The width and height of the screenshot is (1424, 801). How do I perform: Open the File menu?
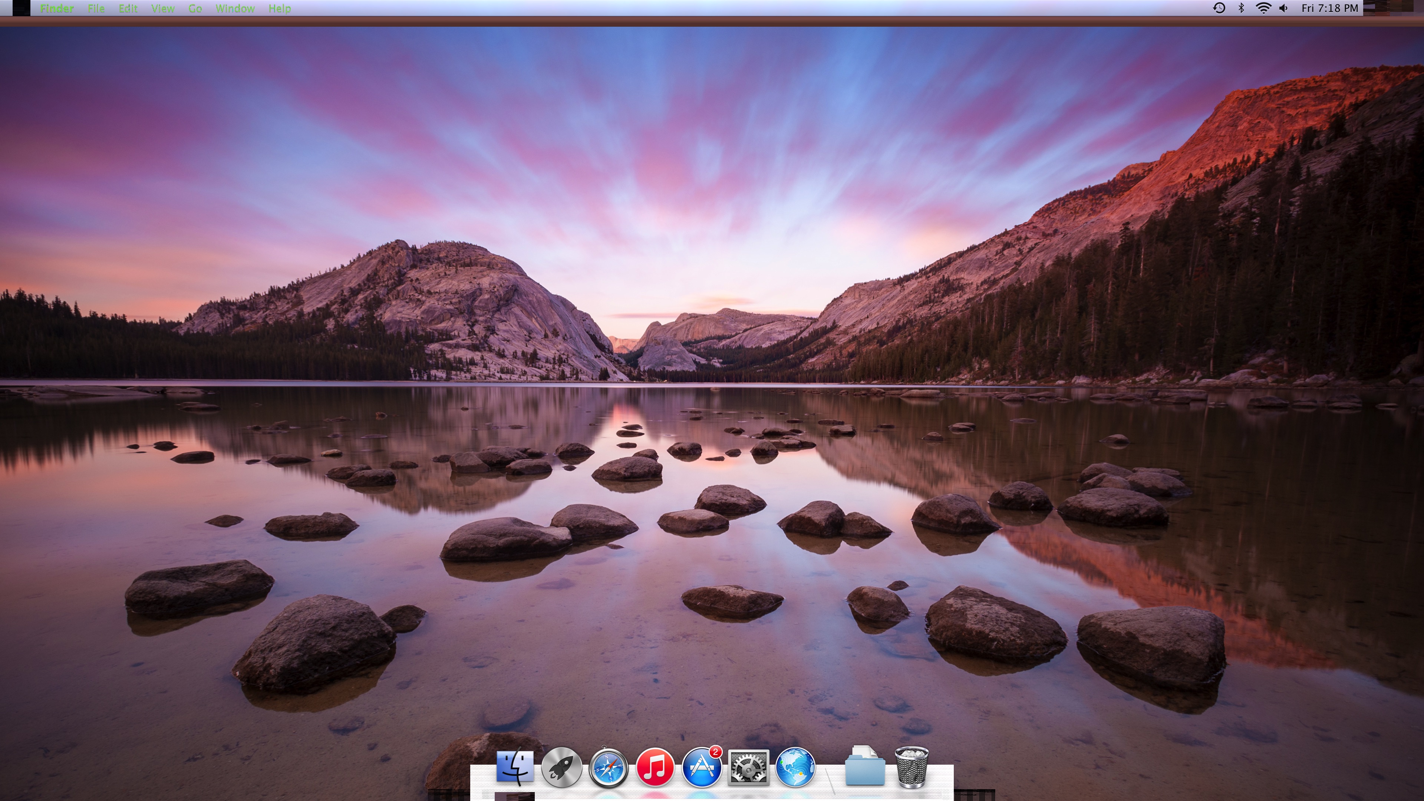click(x=96, y=8)
